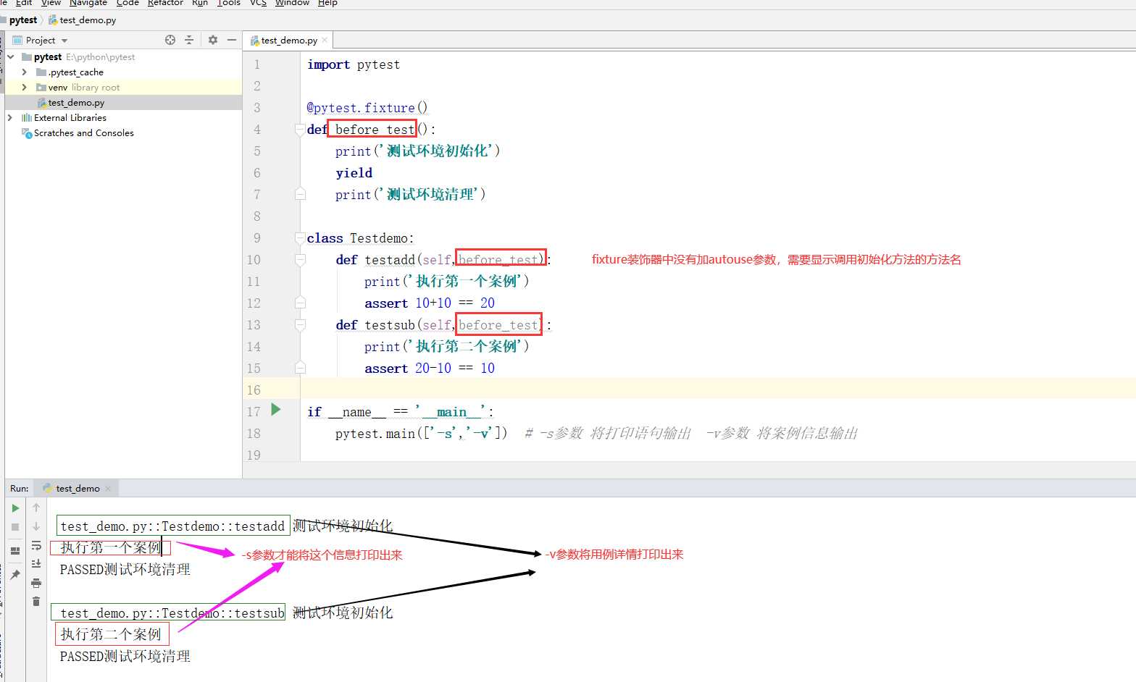This screenshot has height=682, width=1136.
Task: Click line number 8 in gutter
Action: pos(256,216)
